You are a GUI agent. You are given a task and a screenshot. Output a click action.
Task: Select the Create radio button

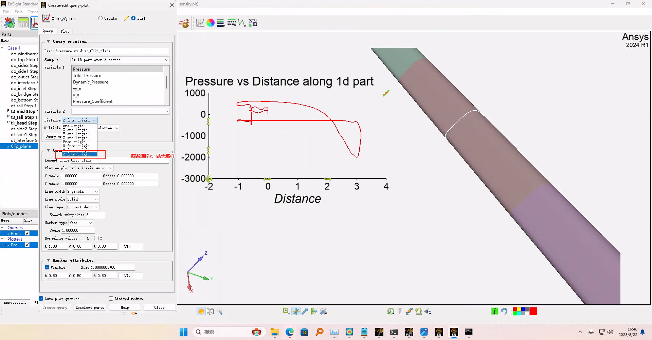(101, 18)
